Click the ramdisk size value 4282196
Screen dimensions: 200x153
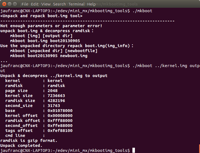coord(56,101)
